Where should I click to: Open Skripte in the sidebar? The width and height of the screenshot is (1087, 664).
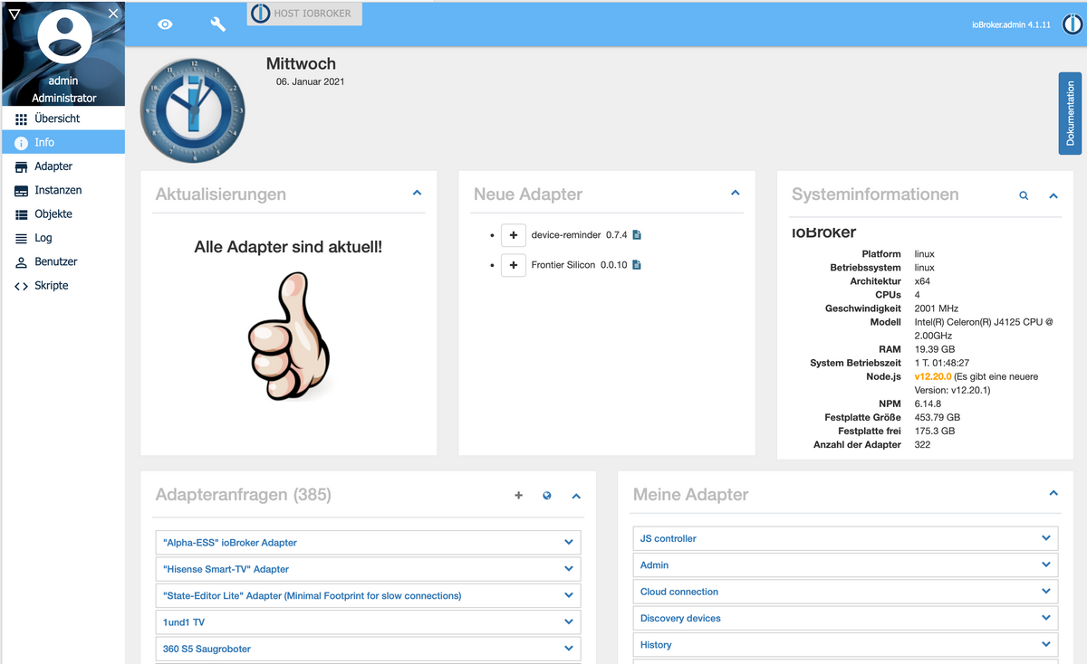point(63,286)
